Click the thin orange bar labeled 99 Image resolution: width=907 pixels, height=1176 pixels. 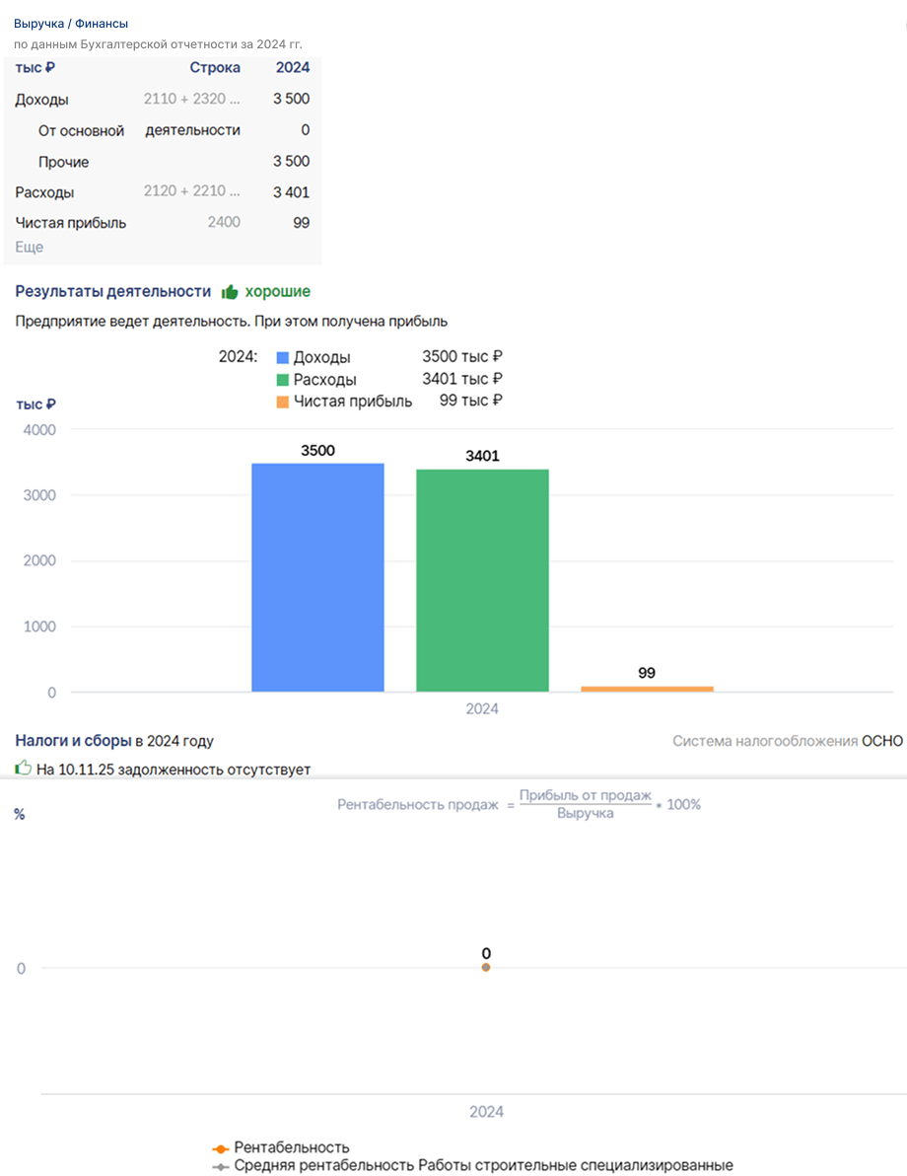[x=647, y=689]
